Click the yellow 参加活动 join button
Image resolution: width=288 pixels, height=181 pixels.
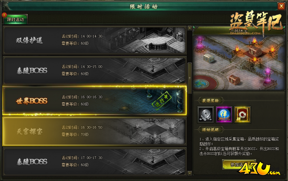(239, 164)
